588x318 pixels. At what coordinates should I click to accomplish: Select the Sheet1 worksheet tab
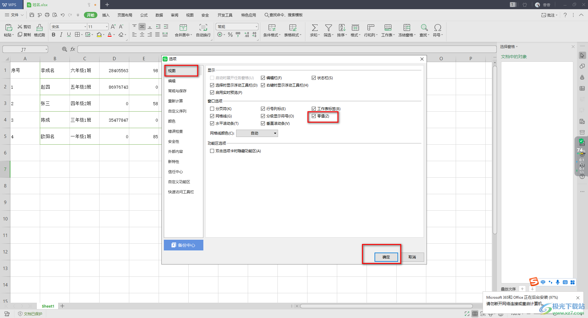(x=48, y=306)
